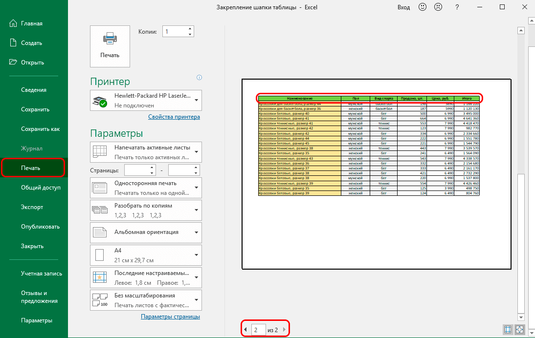
Task: Open Экспорт in the backstage menu
Action: (32, 207)
